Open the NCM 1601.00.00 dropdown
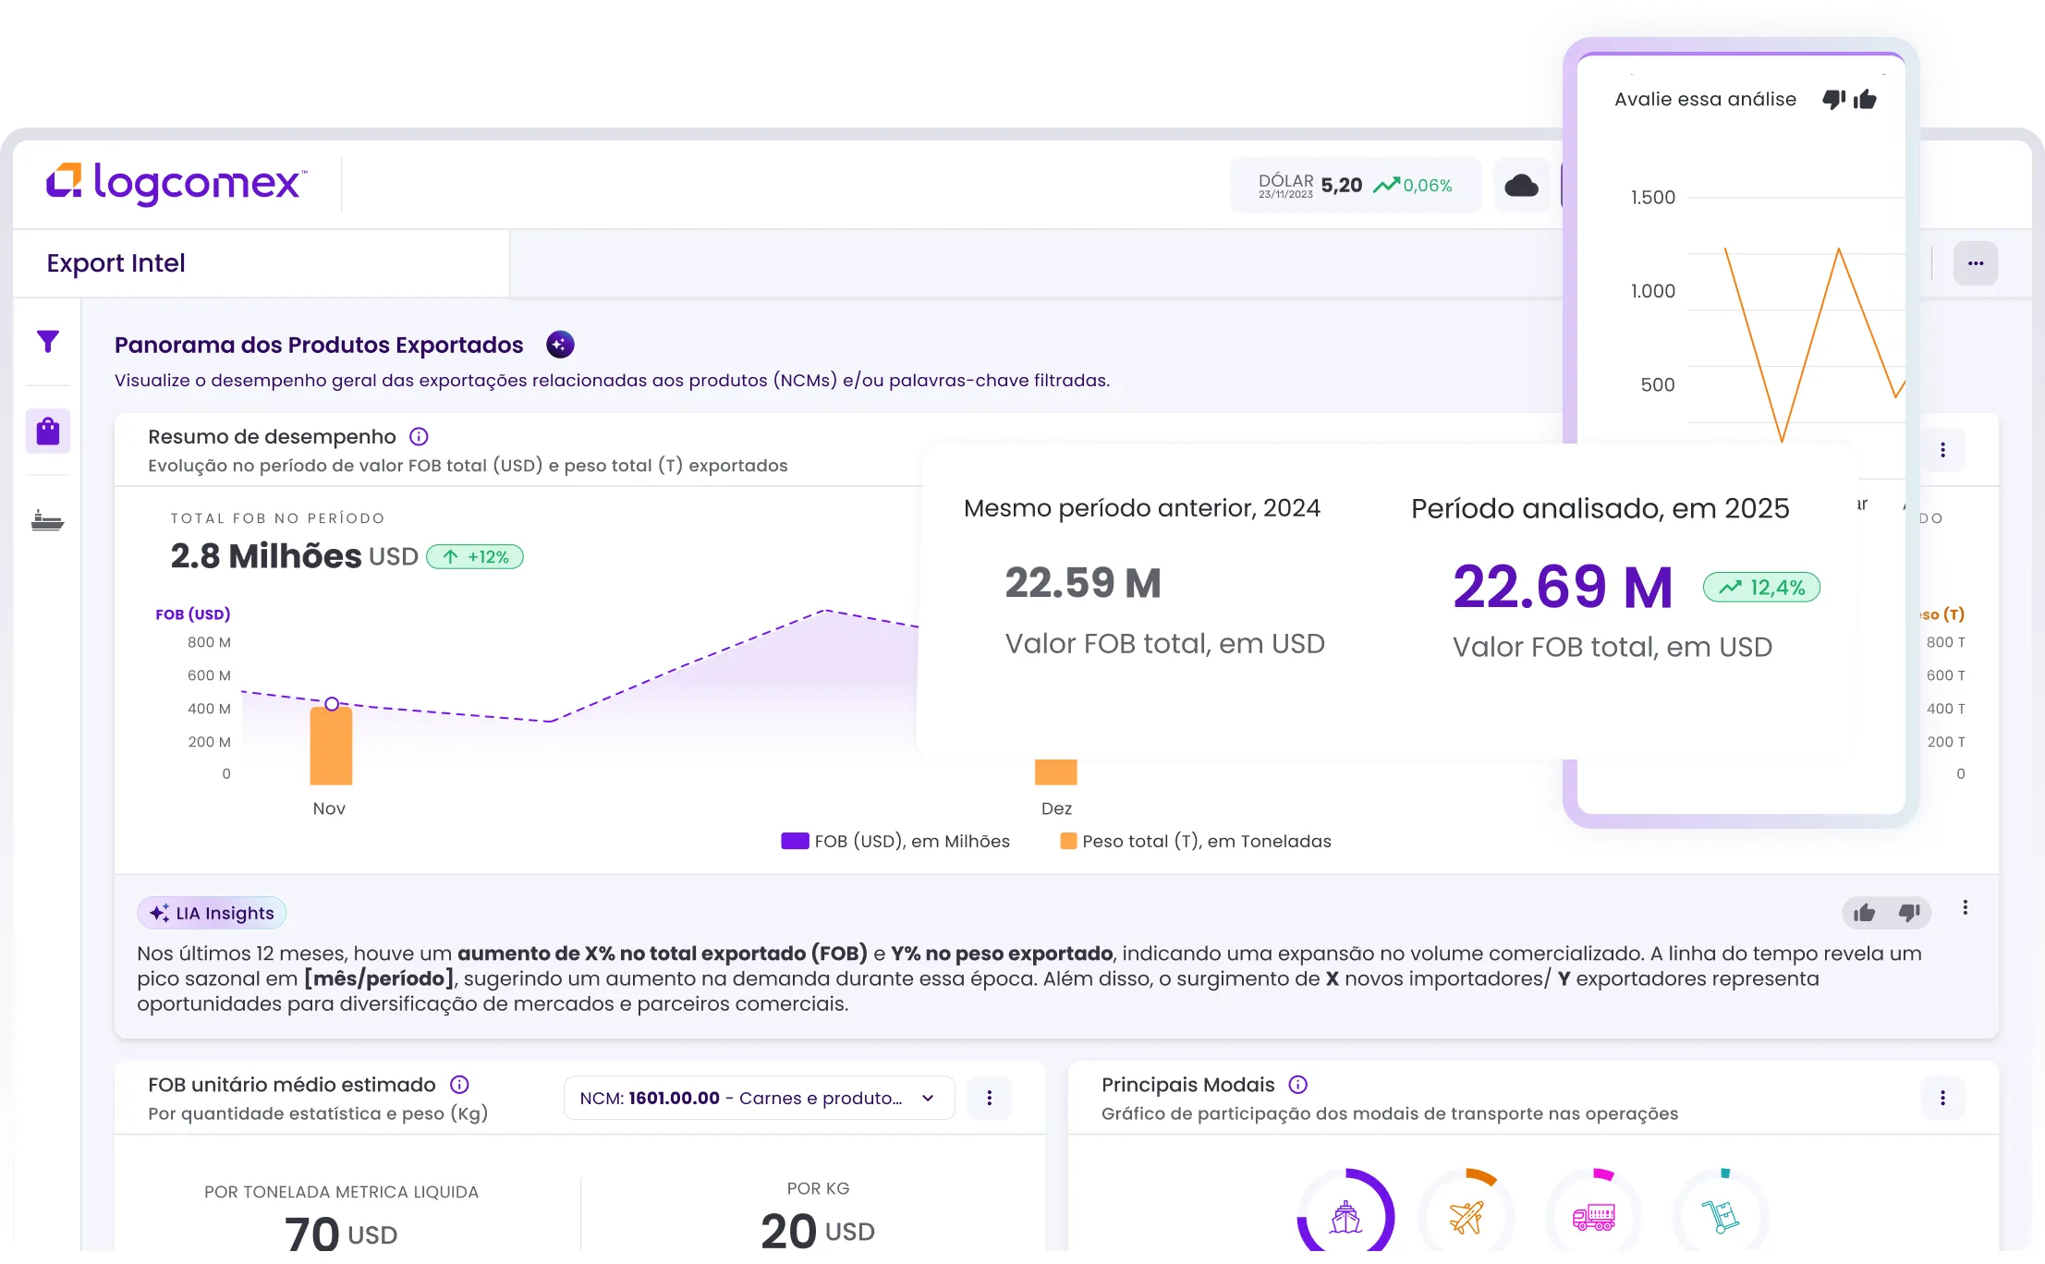The image size is (2045, 1264). pyautogui.click(x=759, y=1098)
